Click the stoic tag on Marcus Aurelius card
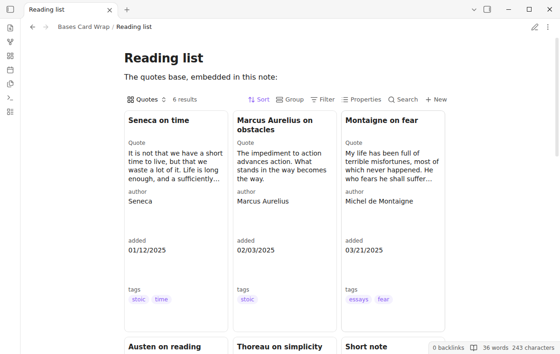The width and height of the screenshot is (560, 354). click(247, 300)
